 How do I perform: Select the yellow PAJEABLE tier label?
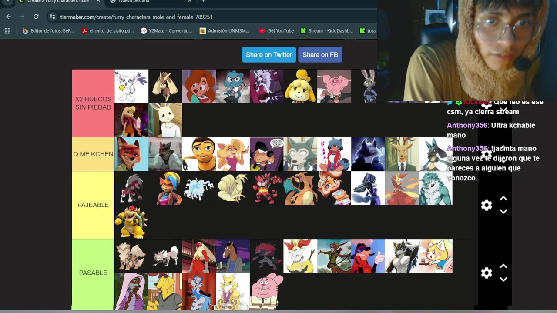93,205
